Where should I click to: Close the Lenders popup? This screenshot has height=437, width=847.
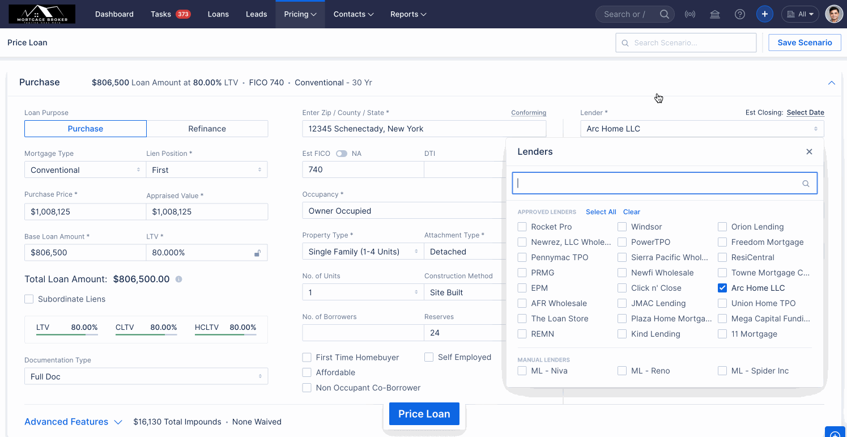[x=809, y=151]
